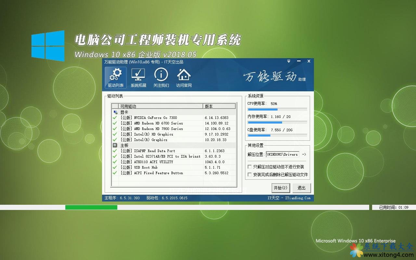Toggle Intel(R) HD Graphics driver checkmark
416x260 pixels.
115,134
